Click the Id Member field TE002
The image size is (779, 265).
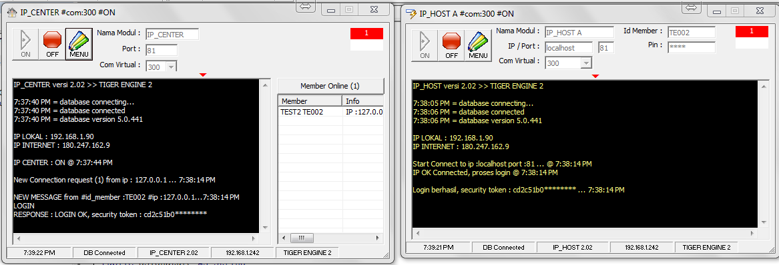click(x=692, y=32)
